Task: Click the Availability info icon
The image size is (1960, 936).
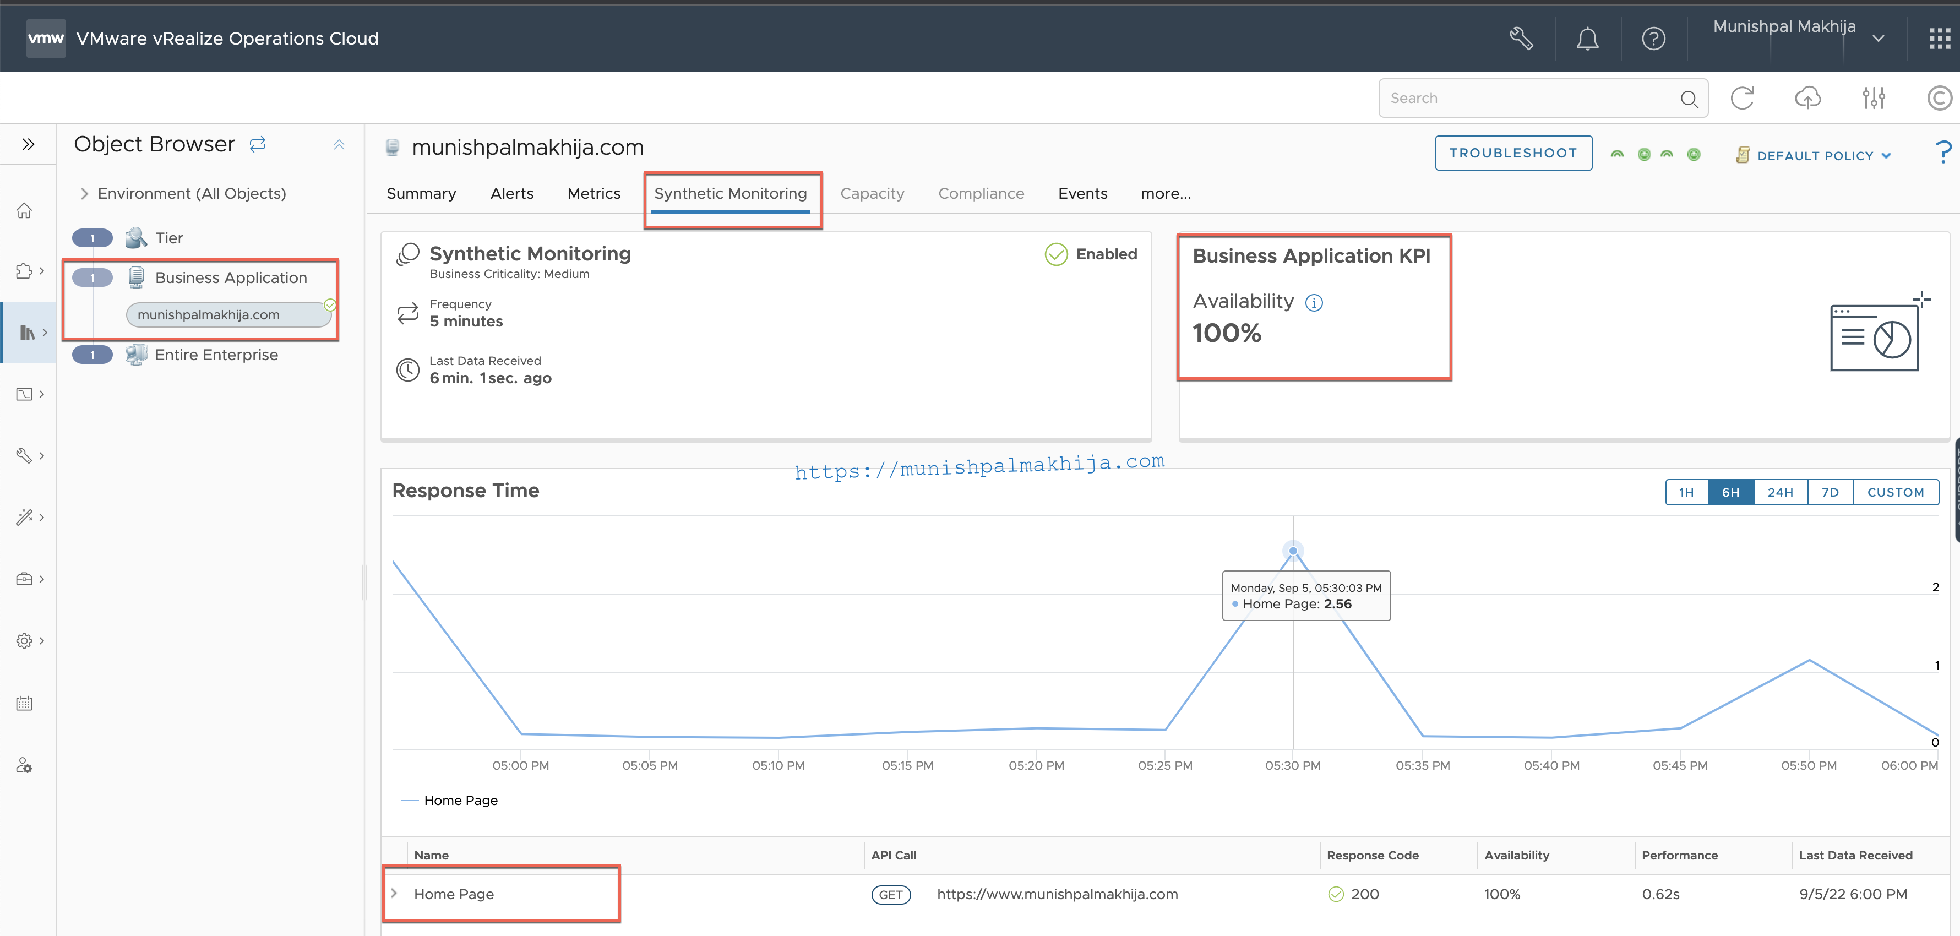Action: 1314,303
